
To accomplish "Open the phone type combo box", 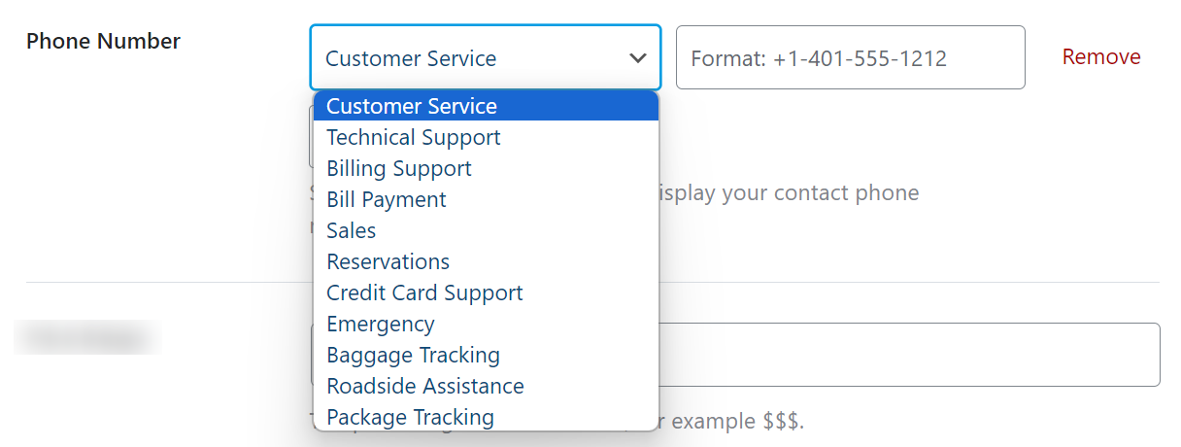I will 466,58.
